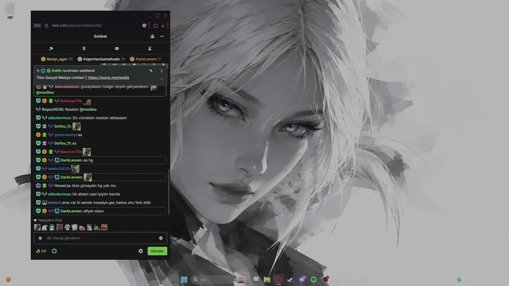Open Spotify from the taskbar
Image resolution: width=509 pixels, height=286 pixels.
coord(313,280)
